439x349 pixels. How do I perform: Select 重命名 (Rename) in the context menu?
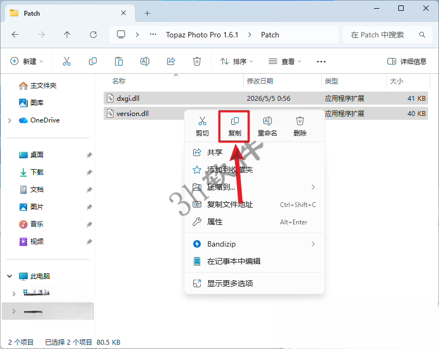point(268,126)
